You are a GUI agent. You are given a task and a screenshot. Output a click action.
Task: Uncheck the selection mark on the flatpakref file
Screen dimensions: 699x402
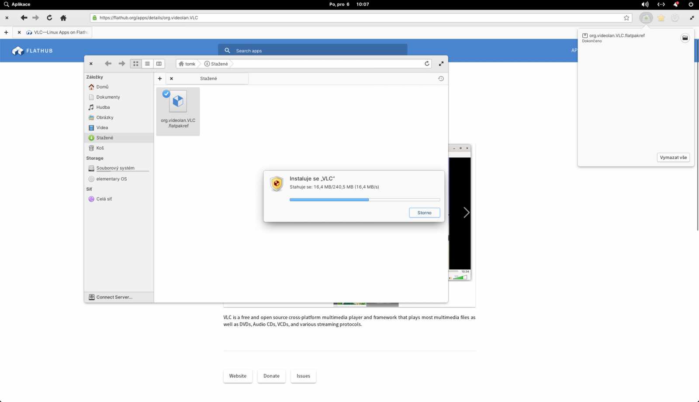[166, 94]
